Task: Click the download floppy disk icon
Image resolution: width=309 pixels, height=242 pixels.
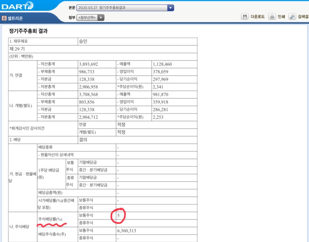Action: click(245, 17)
